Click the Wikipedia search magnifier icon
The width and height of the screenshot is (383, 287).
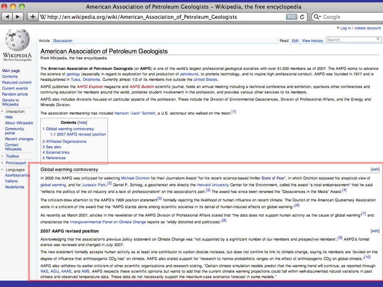(x=378, y=39)
